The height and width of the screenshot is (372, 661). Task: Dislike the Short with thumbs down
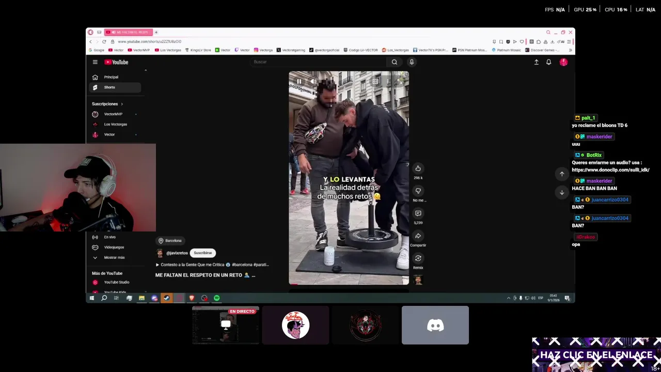click(418, 191)
